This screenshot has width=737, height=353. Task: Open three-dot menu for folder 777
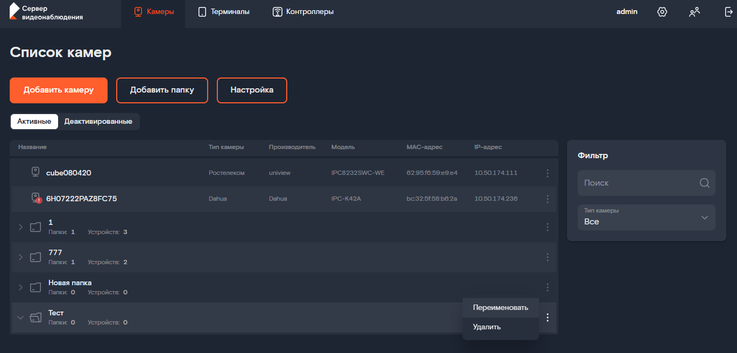click(x=548, y=257)
